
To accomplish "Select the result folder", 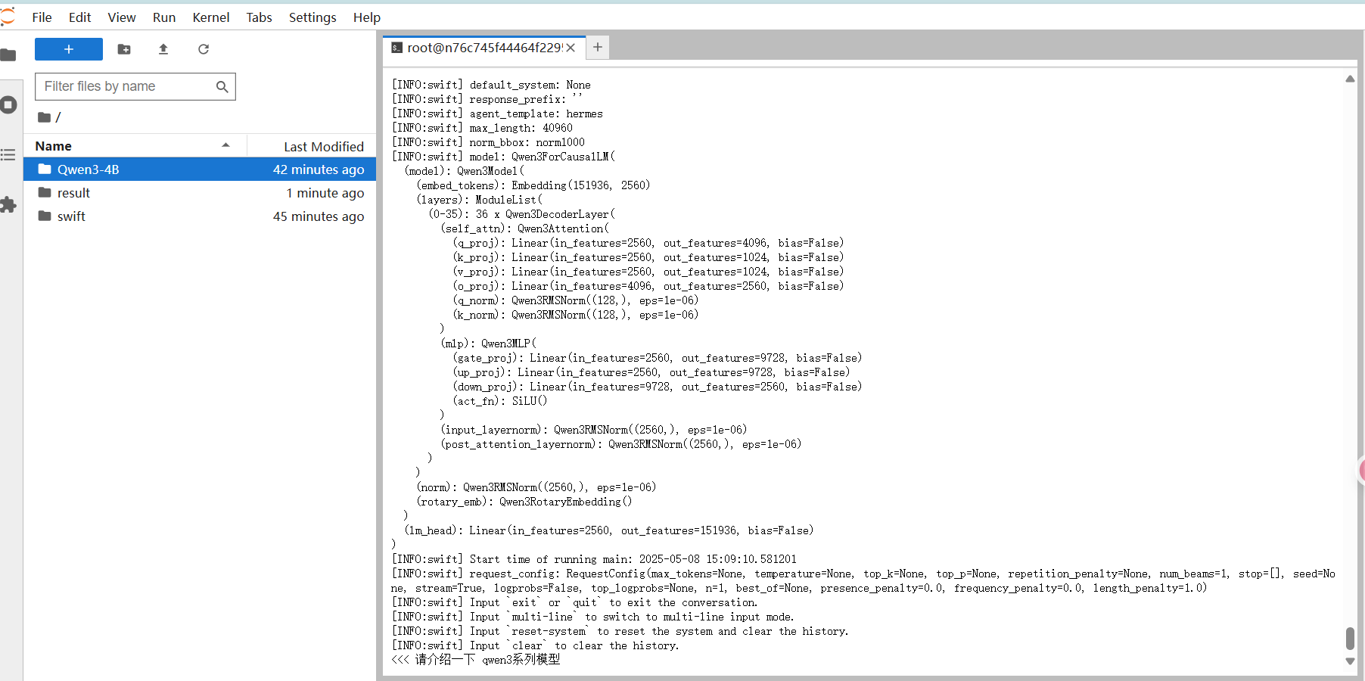I will [200, 193].
